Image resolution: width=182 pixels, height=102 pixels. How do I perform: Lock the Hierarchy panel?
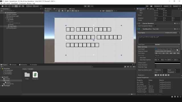tap(41, 9)
